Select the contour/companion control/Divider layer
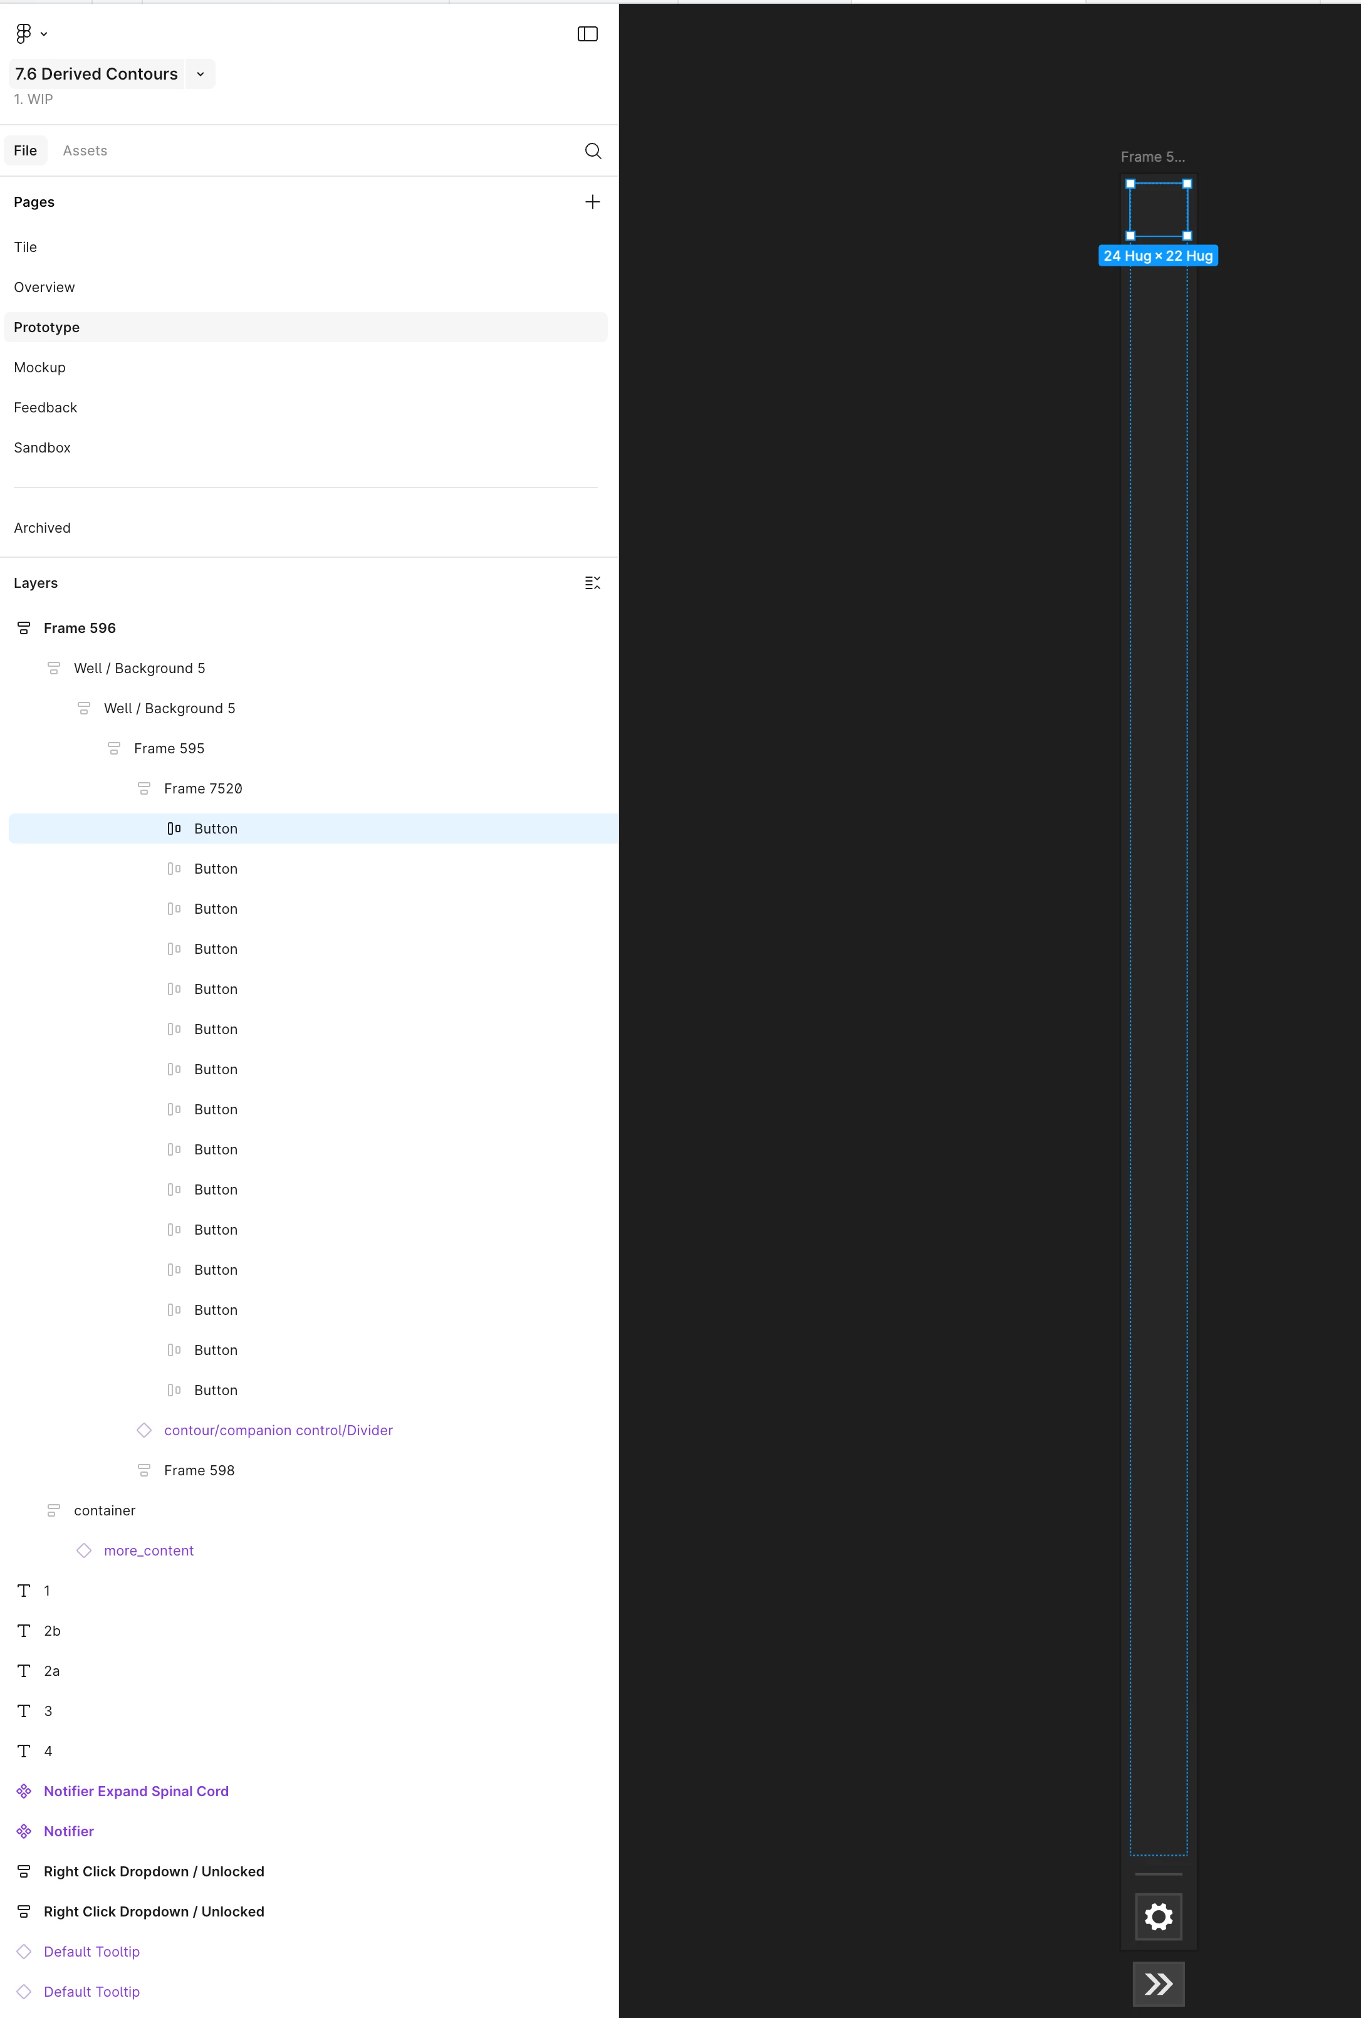The width and height of the screenshot is (1361, 2018). click(278, 1430)
